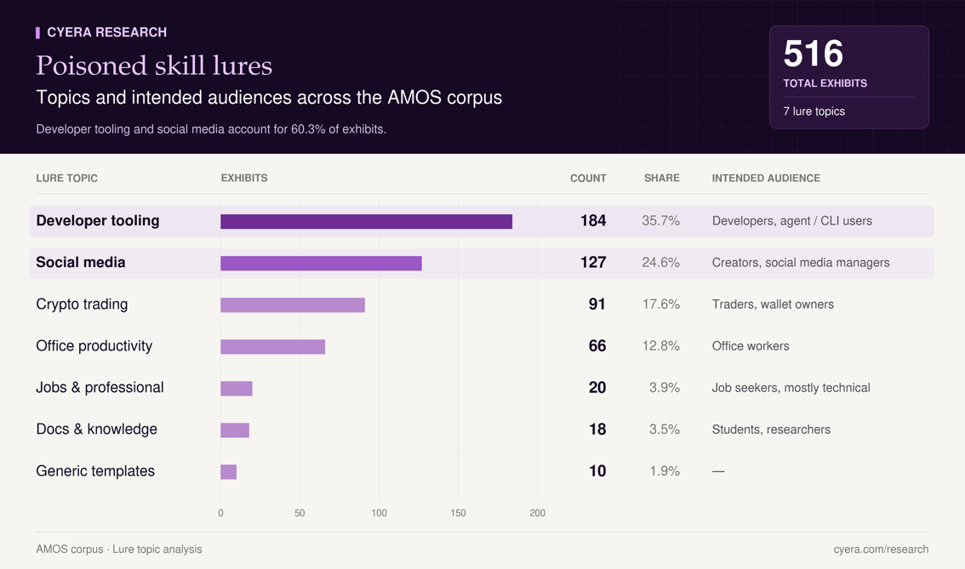Click the INTENDED AUDIENCE column header
965x569 pixels.
[x=766, y=178]
